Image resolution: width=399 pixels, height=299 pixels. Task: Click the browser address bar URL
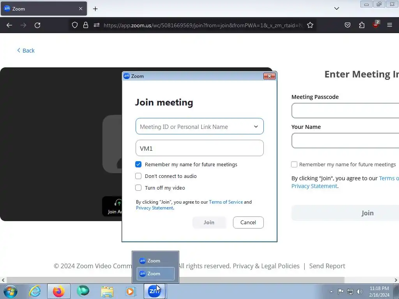coord(203,25)
